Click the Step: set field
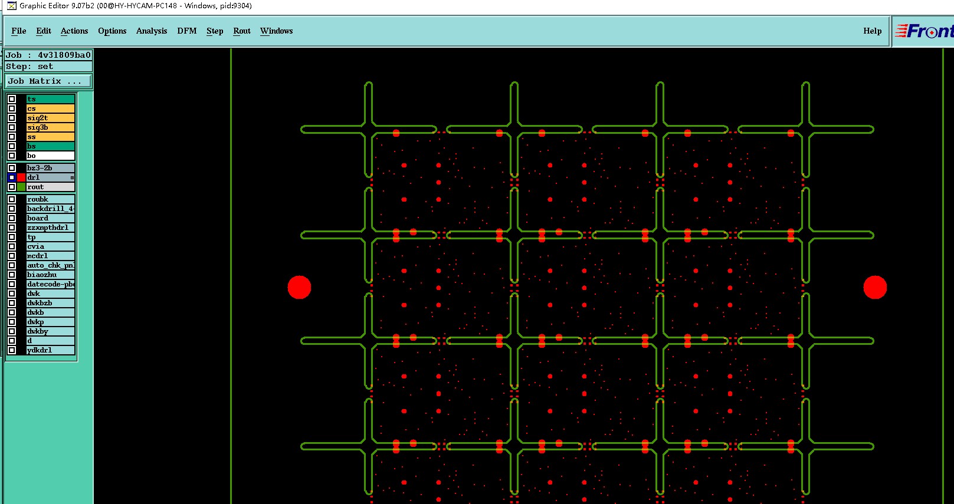954x504 pixels. tap(48, 67)
